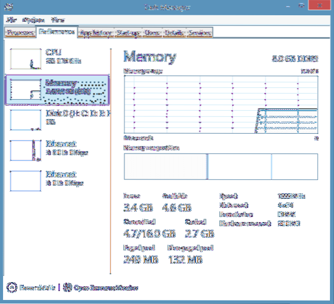Select the Memory mini graph in sidebar
The height and width of the screenshot is (304, 334).
coord(26,89)
